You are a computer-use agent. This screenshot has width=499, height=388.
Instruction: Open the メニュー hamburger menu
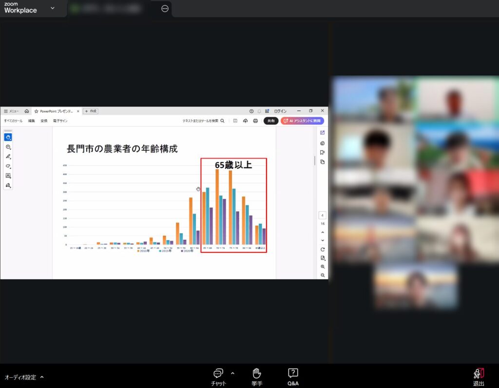click(x=11, y=111)
